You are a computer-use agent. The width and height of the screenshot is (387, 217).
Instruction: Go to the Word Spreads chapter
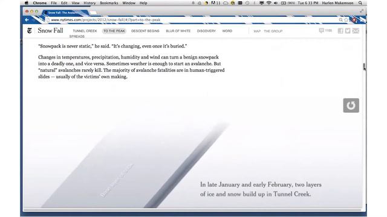click(227, 31)
